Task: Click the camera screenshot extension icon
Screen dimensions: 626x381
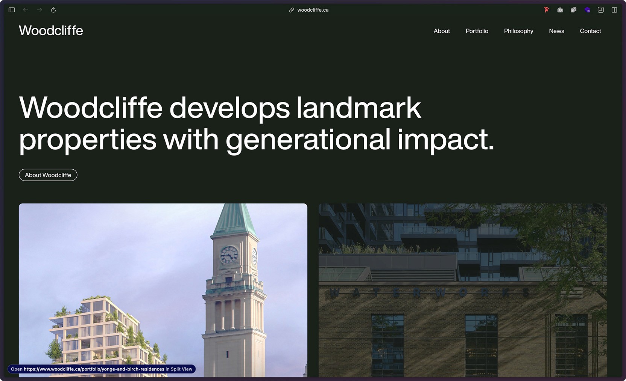Action: click(560, 10)
